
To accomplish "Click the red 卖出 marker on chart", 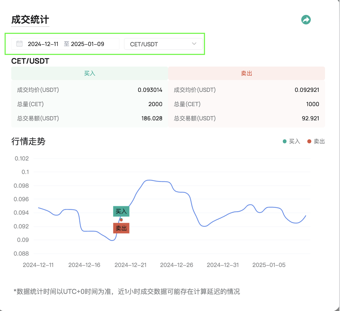I will point(121,228).
